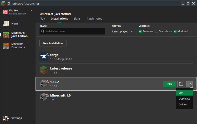This screenshot has width=197, height=124.
Task: Click the Java Edition label in sidebar
Action: pyautogui.click(x=19, y=36)
